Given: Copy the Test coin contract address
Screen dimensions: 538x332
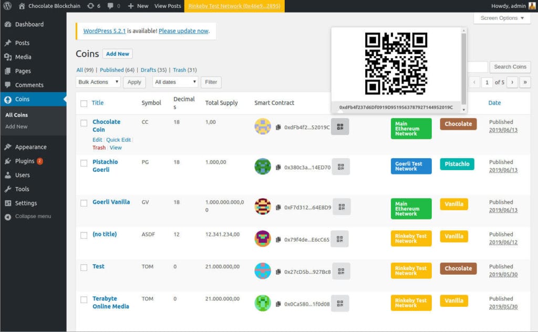Looking at the screenshot, I should [x=278, y=272].
